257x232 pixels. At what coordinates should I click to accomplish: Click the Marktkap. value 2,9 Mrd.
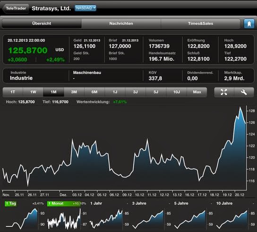click(x=234, y=78)
